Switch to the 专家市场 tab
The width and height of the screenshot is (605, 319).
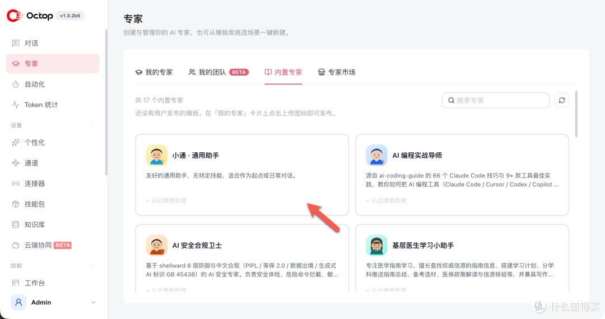tap(337, 72)
